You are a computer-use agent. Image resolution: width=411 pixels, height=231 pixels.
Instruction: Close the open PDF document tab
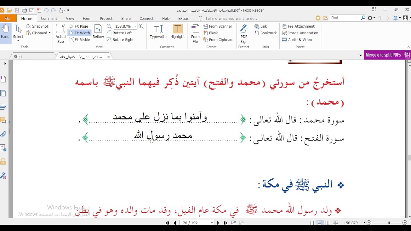pos(109,57)
